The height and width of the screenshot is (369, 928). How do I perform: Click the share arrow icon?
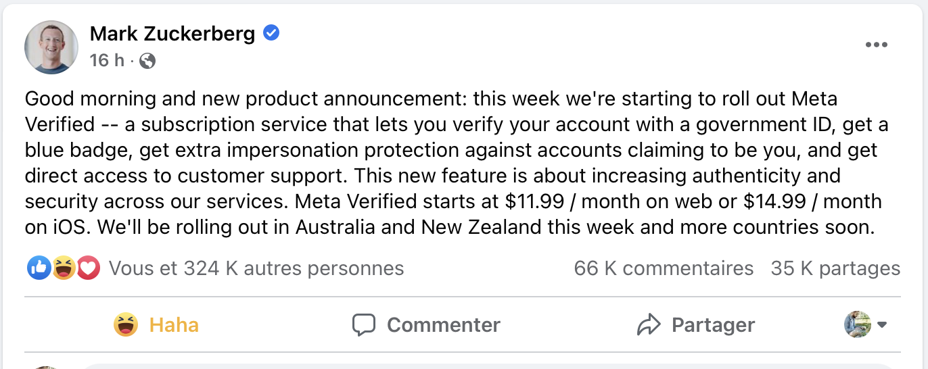pos(649,325)
